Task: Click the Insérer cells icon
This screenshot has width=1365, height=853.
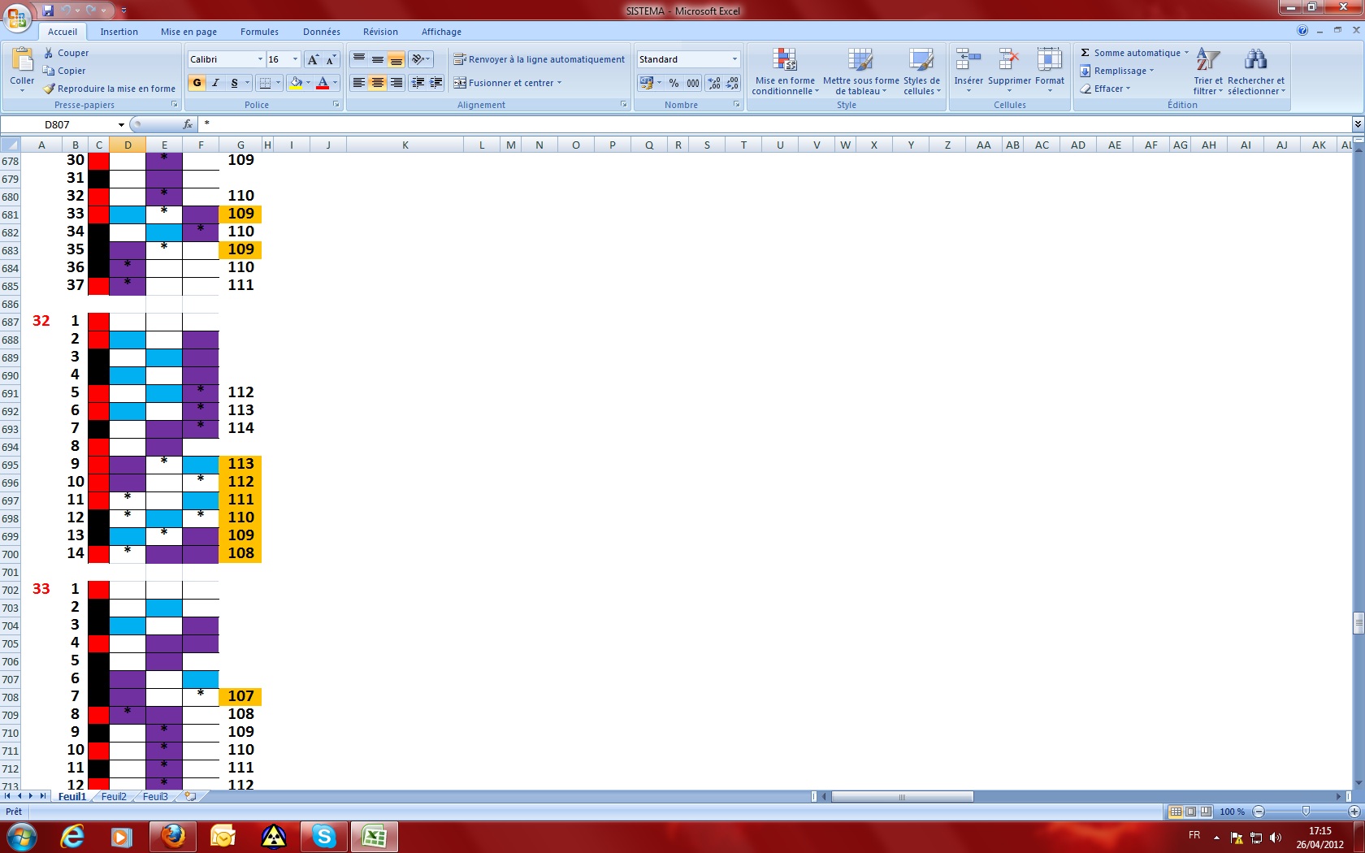Action: click(968, 65)
